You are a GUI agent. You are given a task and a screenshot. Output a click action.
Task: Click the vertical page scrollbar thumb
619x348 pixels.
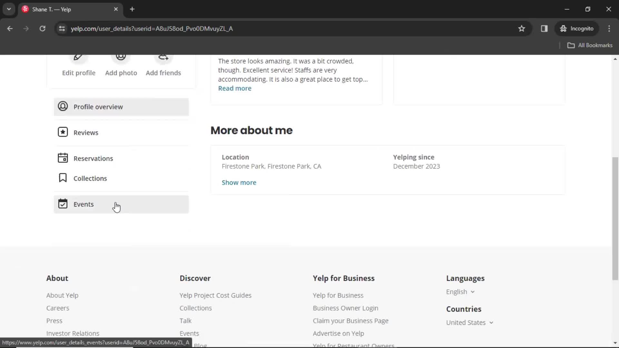coord(615,218)
